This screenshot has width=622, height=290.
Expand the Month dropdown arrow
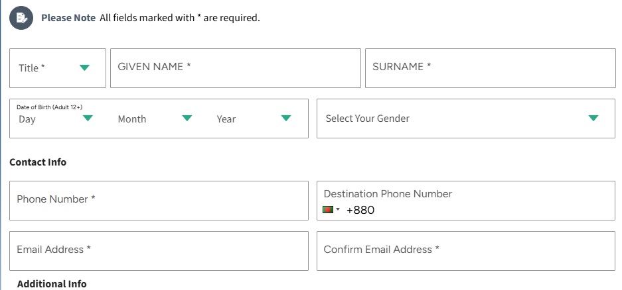tap(187, 118)
